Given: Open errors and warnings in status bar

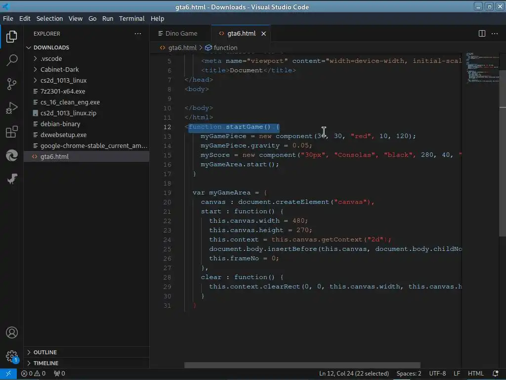Looking at the screenshot, I should coord(33,374).
